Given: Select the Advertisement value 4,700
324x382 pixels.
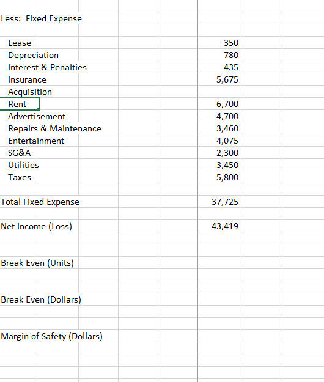Looking at the screenshot, I should (227, 116).
